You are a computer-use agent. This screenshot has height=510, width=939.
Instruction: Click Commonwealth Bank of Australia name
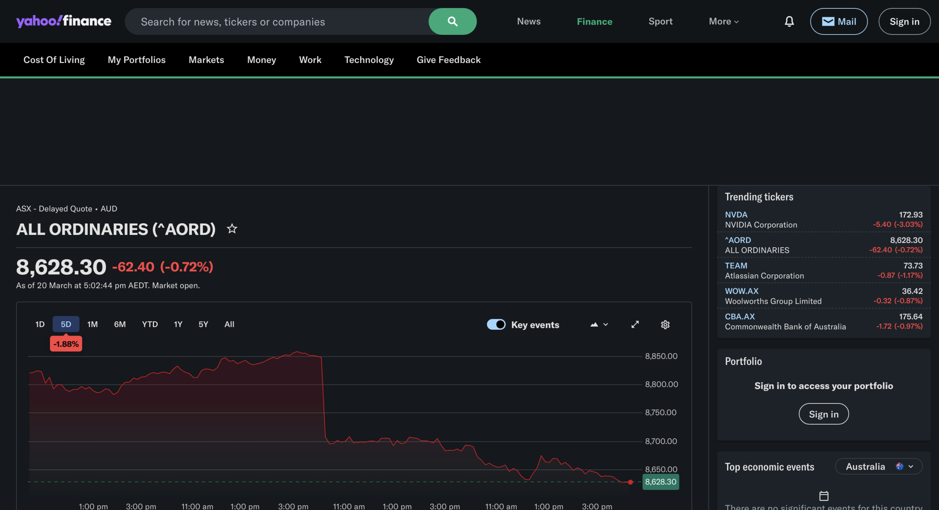click(785, 327)
